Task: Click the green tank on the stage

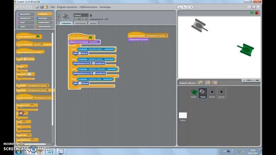Action: (246, 50)
